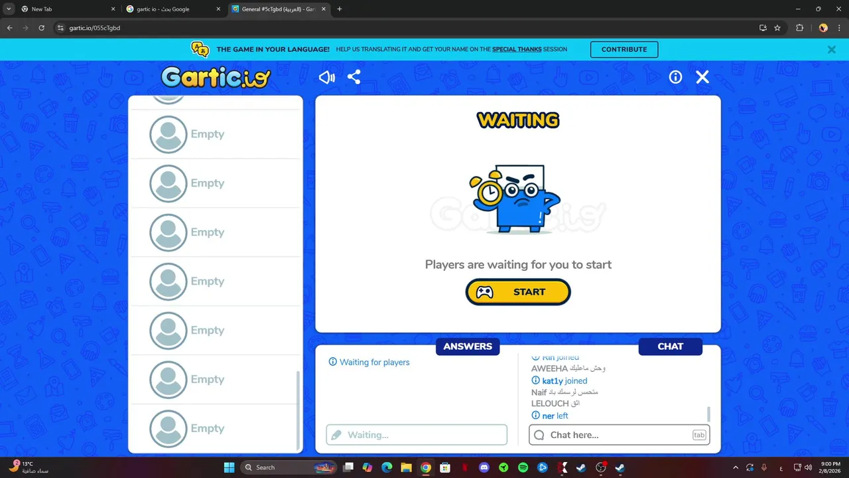Open the share room icon
The width and height of the screenshot is (849, 478).
tap(354, 77)
